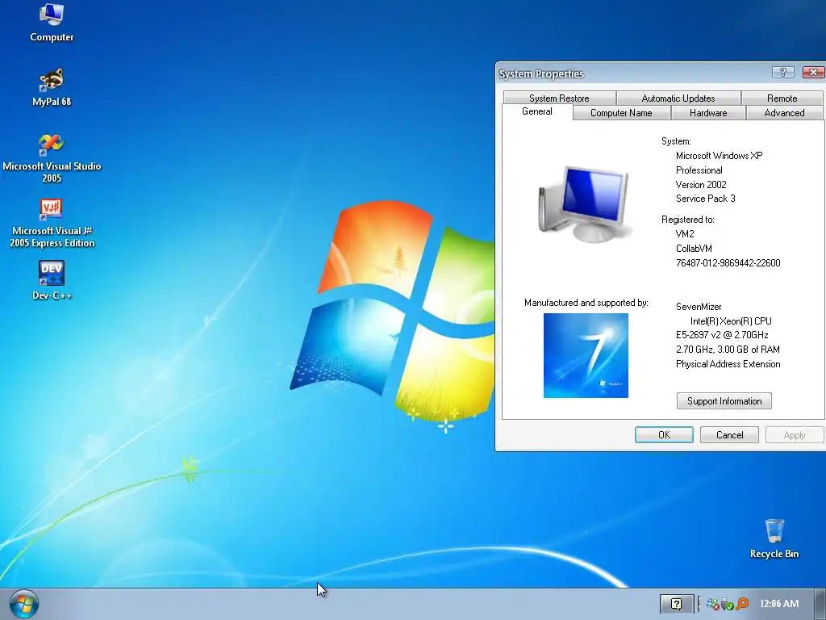Click the 'CollabVM' registered name
The height and width of the screenshot is (620, 826).
[x=694, y=249]
